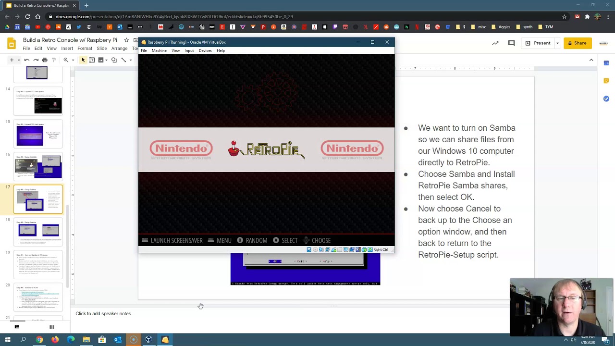Viewport: 615px width, 346px height.
Task: Open the VirtualBox Devices menu
Action: (205, 50)
